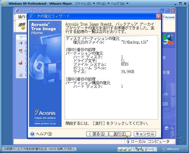Click the round help icon in main window sidebar

(x=167, y=128)
